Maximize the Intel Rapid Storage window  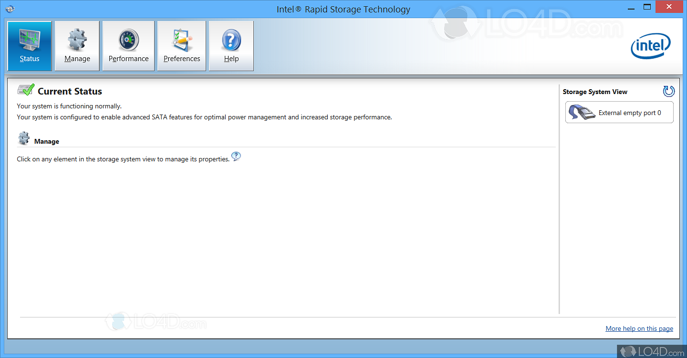tap(647, 7)
